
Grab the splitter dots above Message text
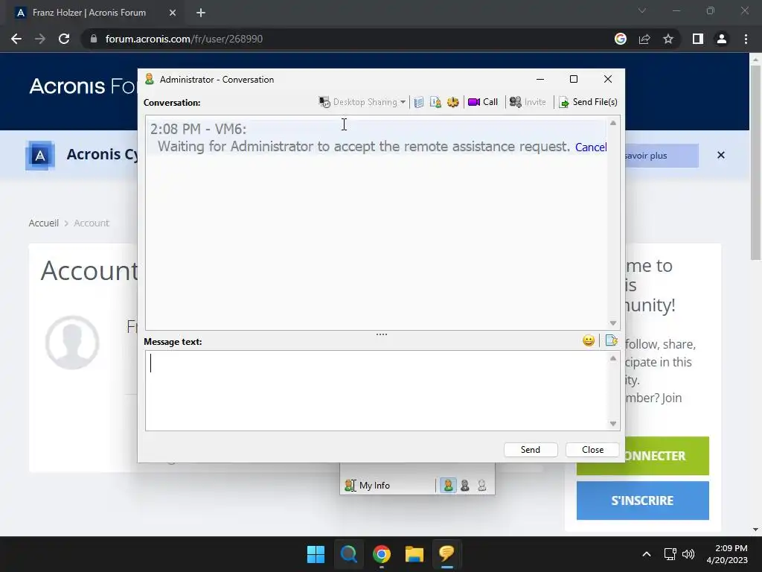pos(382,334)
